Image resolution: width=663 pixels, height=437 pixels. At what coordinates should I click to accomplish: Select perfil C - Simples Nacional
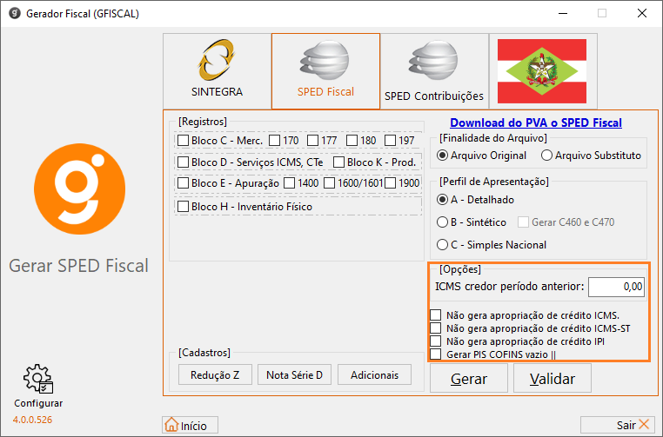coord(442,244)
